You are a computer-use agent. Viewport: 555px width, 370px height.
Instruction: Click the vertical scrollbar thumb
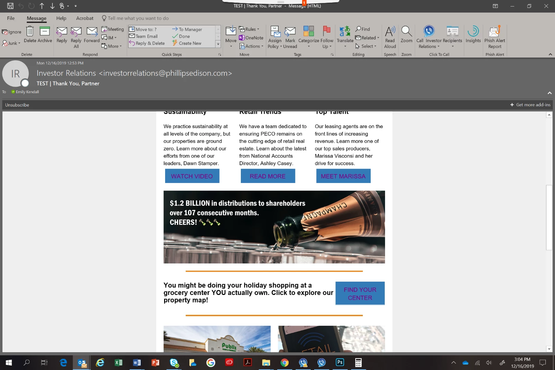549,218
